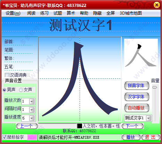
Task: Click the 笔画 label
Action: (x=9, y=50)
